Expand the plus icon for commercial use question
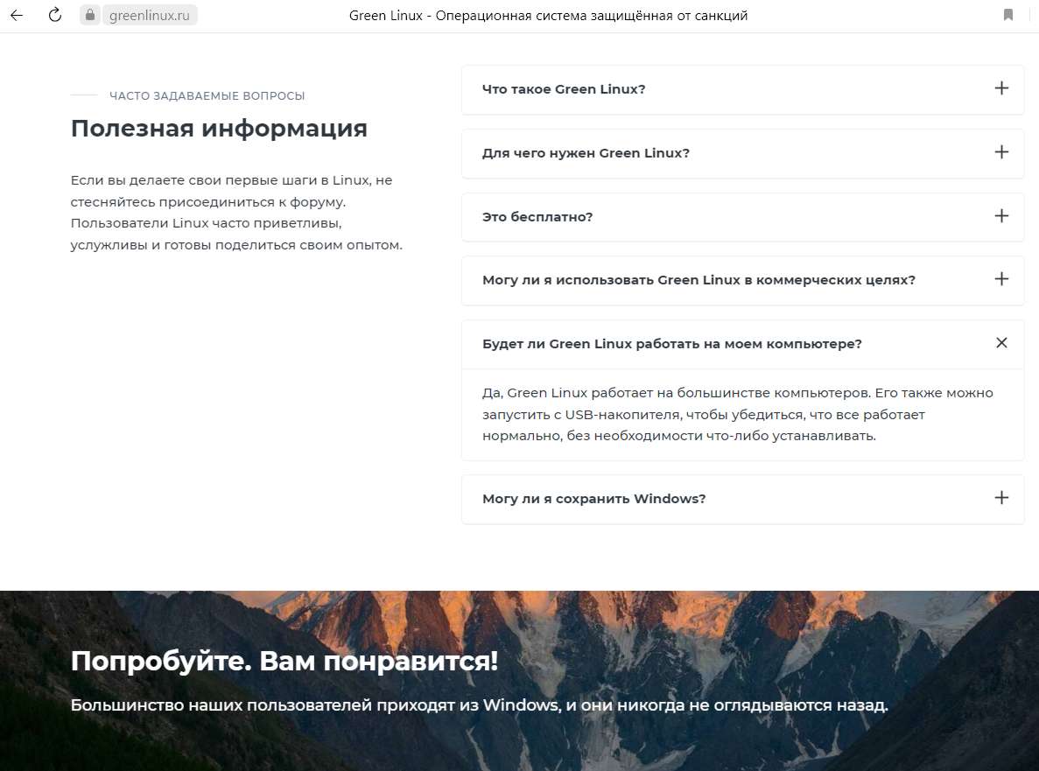1039x771 pixels. pos(1001,279)
